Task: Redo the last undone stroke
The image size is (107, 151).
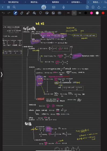Action: pyautogui.click(x=9, y=13)
